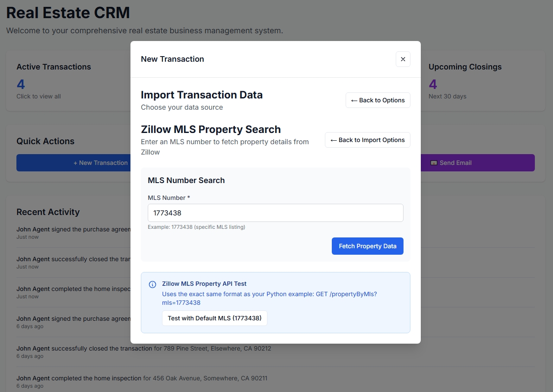Click the 789 Pine Street closed transaction entry
The image size is (553, 392).
point(275,351)
